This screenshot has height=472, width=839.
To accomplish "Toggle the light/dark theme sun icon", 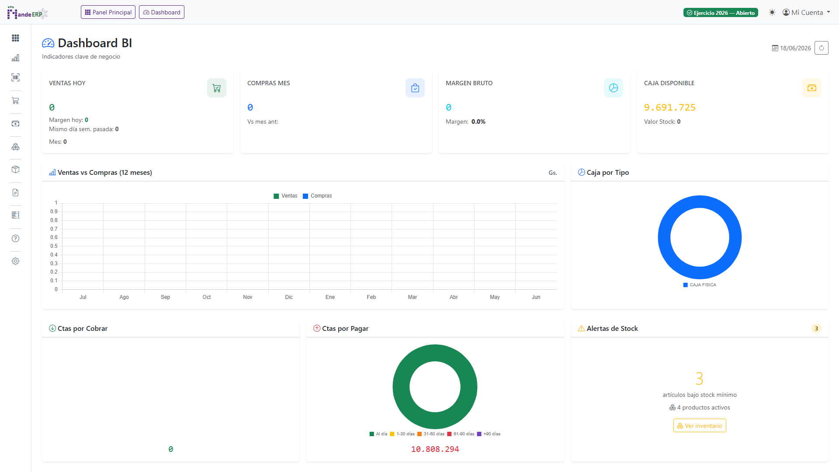I will point(772,12).
